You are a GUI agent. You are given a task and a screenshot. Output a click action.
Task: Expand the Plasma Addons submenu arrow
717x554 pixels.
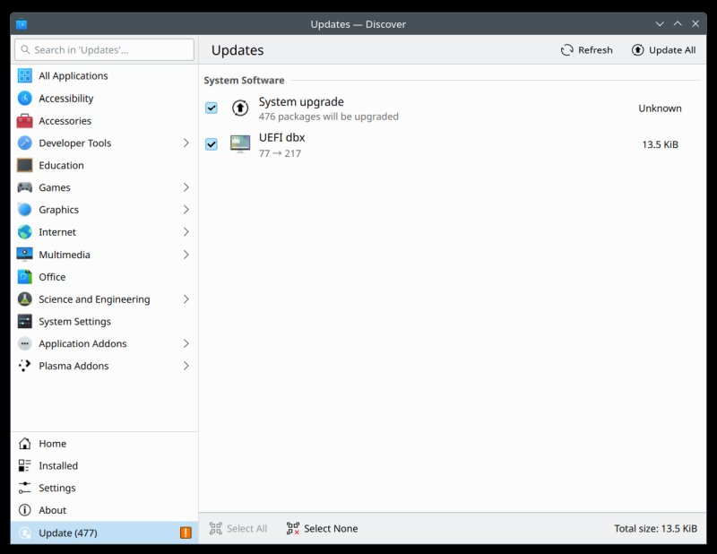pos(186,366)
